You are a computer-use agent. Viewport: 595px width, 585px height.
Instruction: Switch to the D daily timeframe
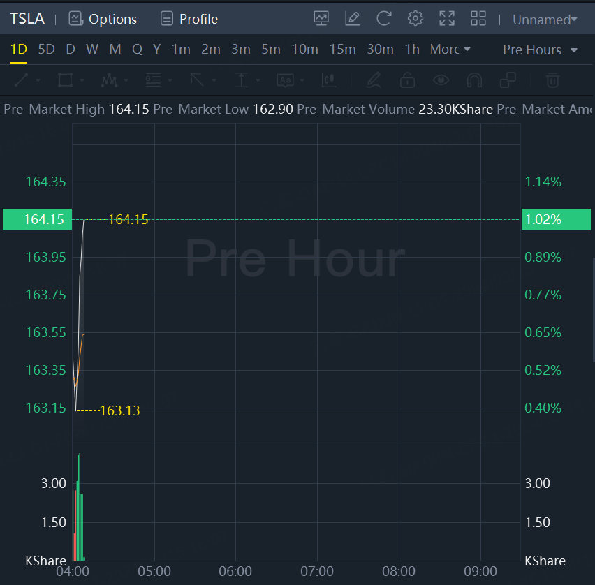71,50
